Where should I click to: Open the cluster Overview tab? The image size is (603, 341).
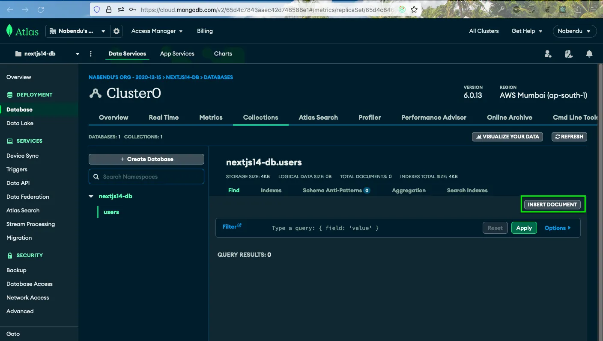113,117
